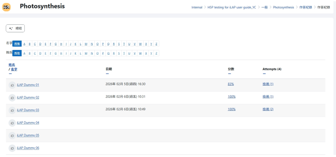Click the date ending 10:49 for Dummy 03
The width and height of the screenshot is (336, 157).
point(125,109)
